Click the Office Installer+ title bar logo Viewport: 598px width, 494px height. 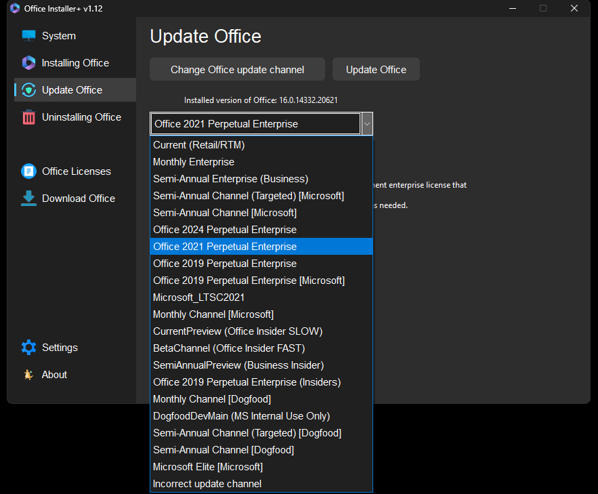click(x=15, y=8)
